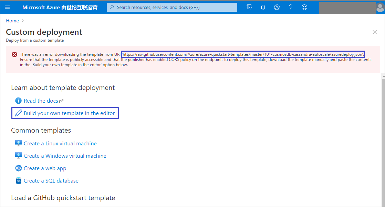Click the Custom deployment heading
This screenshot has height=207, width=385.
pos(44,32)
